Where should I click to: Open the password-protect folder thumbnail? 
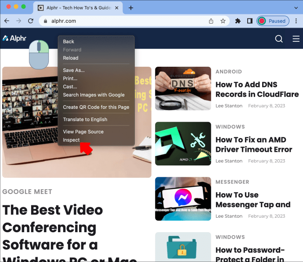coord(183,247)
